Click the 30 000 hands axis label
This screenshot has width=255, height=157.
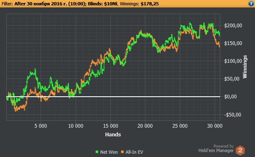pos(215,126)
